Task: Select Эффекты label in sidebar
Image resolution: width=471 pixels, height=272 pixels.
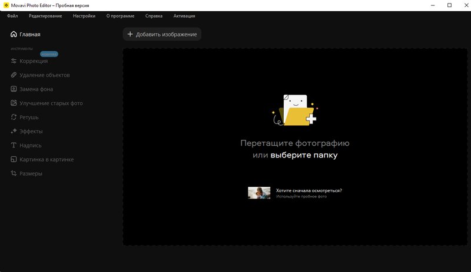Action: pyautogui.click(x=31, y=132)
